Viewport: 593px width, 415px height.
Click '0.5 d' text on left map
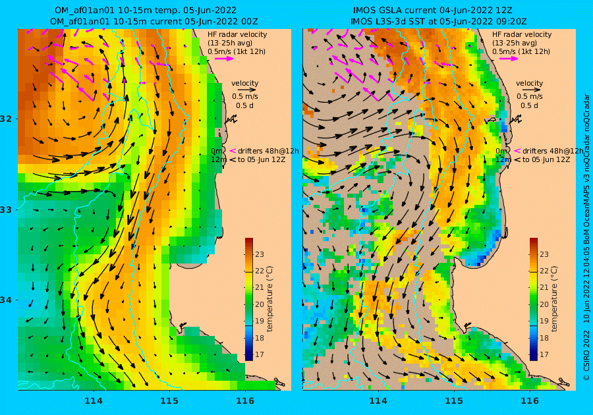coord(244,105)
